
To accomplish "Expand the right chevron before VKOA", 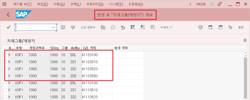I will [190, 4].
